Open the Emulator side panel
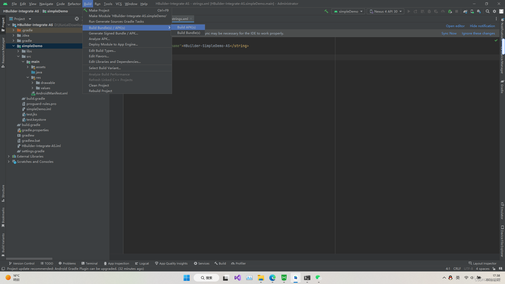The image size is (505, 284). pos(502,211)
